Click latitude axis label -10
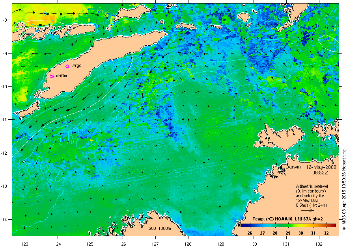 (4, 86)
